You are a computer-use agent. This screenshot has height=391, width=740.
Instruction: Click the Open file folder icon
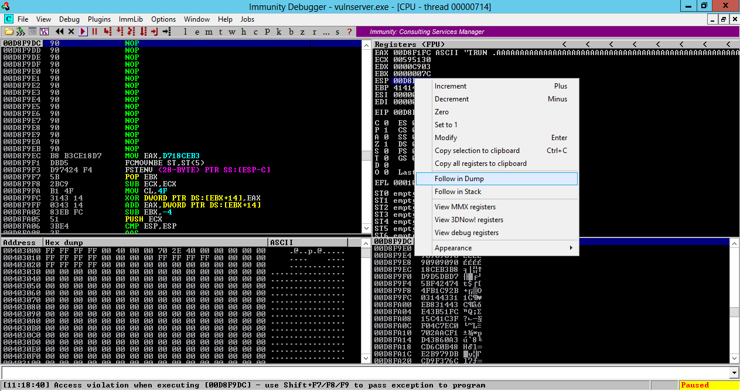click(x=9, y=32)
